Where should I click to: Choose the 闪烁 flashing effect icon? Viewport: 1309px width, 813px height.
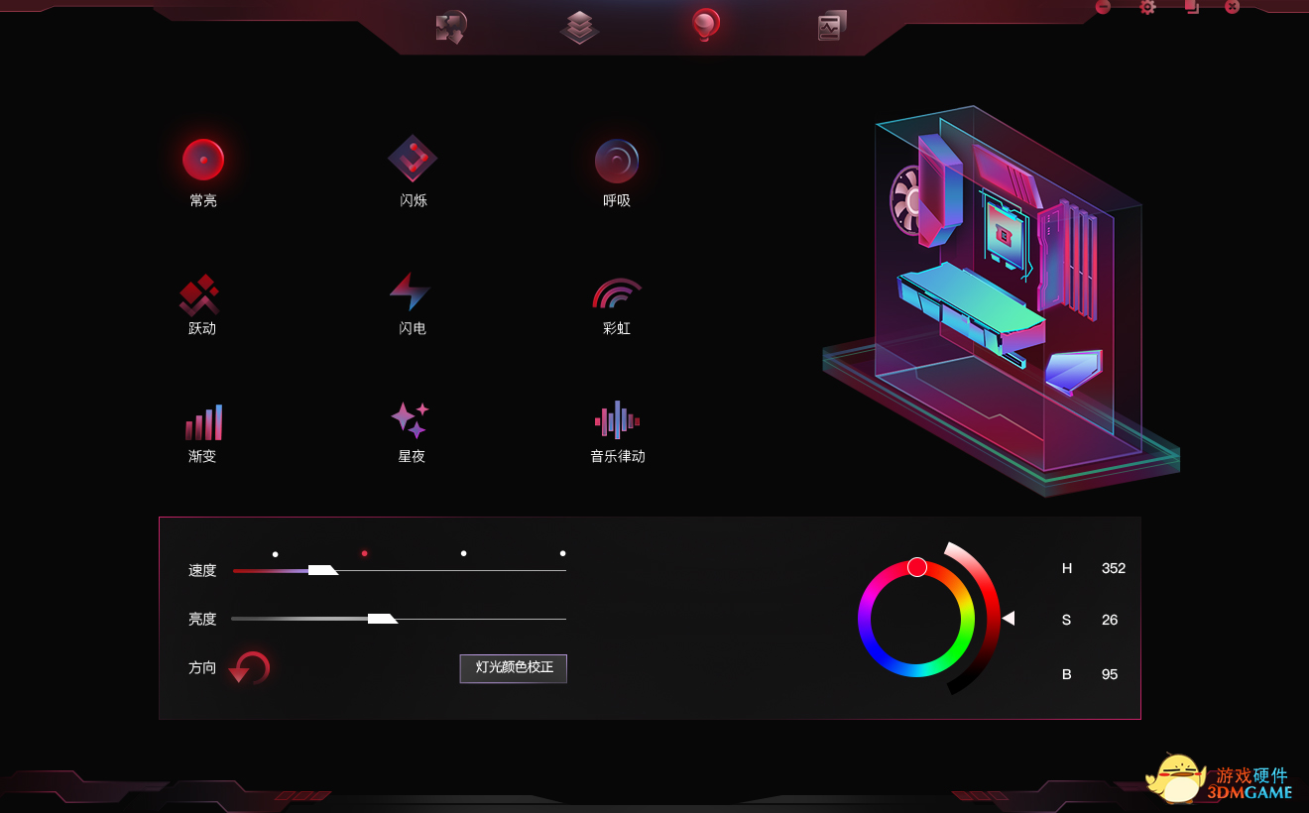(x=413, y=159)
